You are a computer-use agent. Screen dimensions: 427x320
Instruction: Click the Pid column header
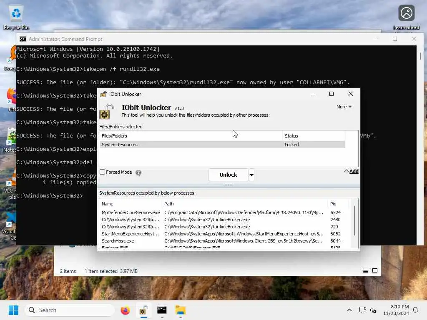[338, 204]
